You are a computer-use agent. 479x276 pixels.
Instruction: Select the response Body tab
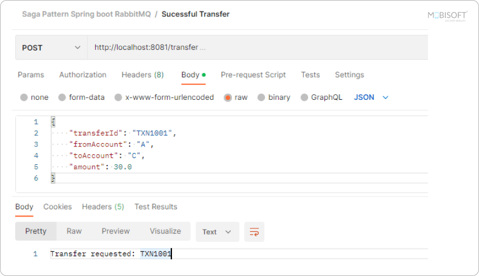[x=24, y=207]
